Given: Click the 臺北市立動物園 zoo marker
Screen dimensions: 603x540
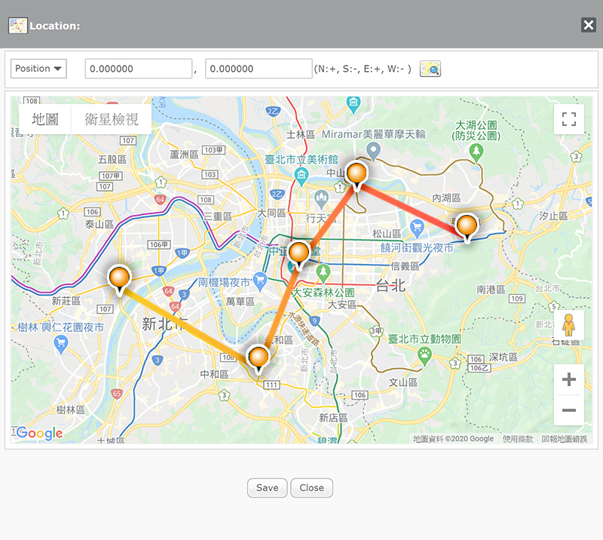Looking at the screenshot, I should tap(424, 357).
